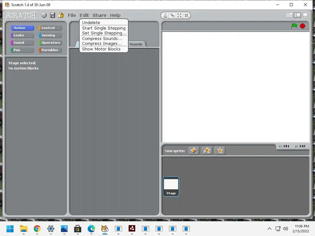This screenshot has height=236, width=315.
Task: Choose Set Single Stepping option
Action: click(104, 33)
